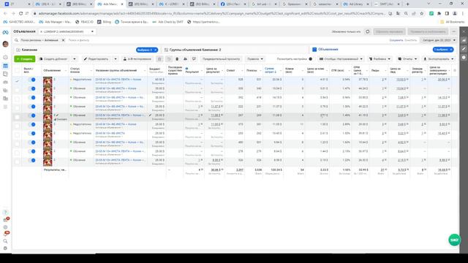Screen dimensions: 468x263
Task: Click the three-dot more menu at top right
Action: (454, 31)
